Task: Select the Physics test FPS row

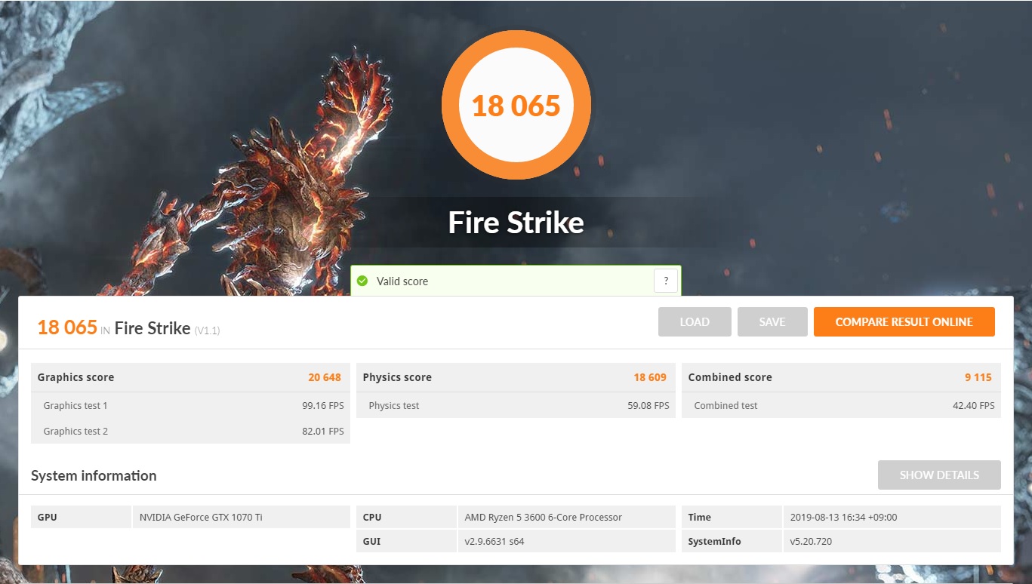Action: pos(516,406)
